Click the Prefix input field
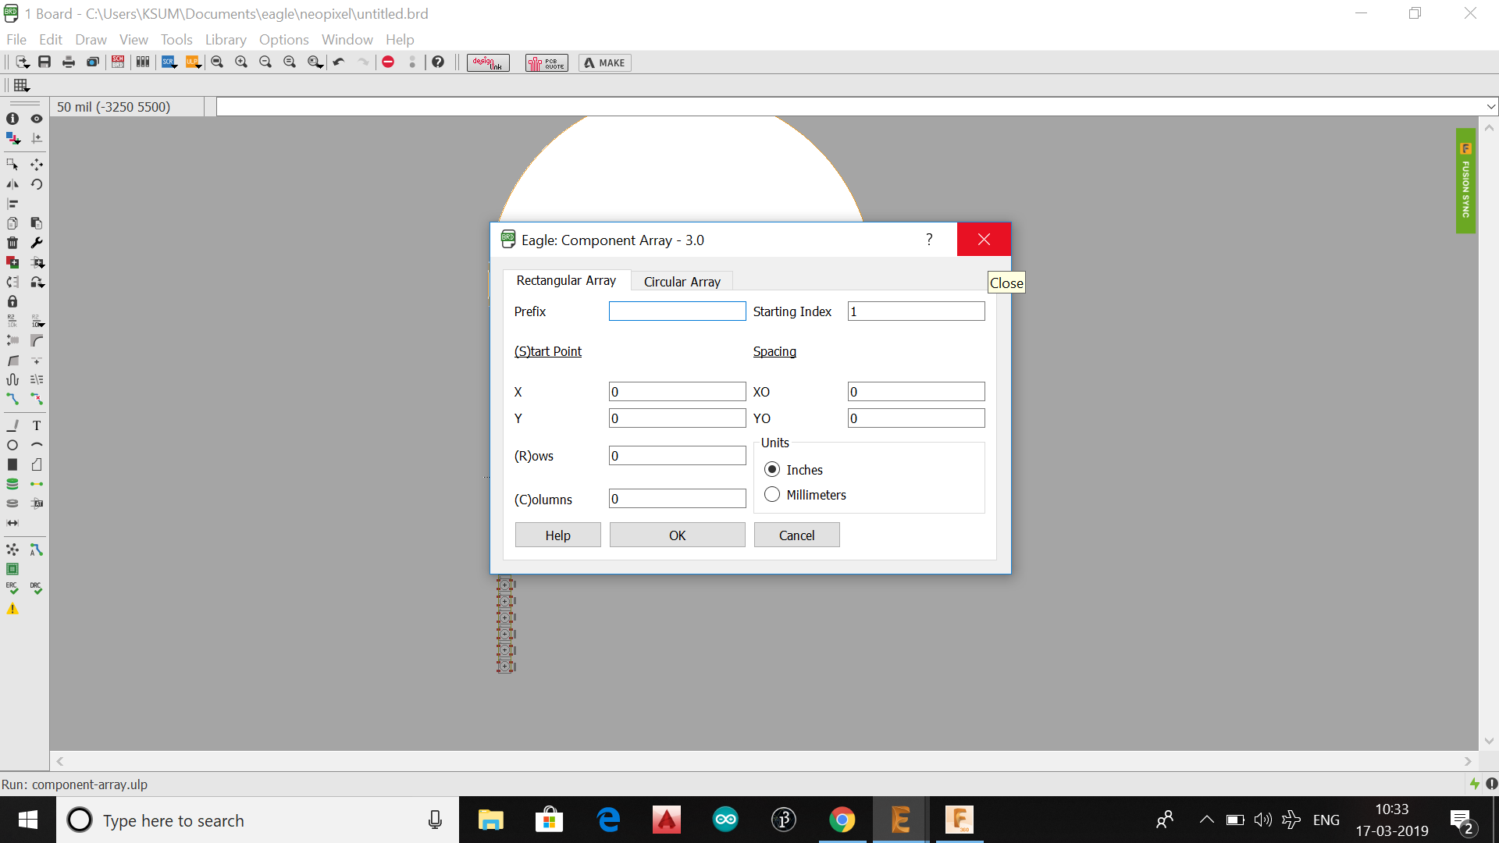 [x=677, y=311]
